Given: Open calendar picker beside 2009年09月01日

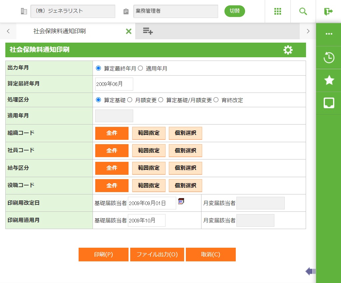Looking at the screenshot, I should point(181,201).
